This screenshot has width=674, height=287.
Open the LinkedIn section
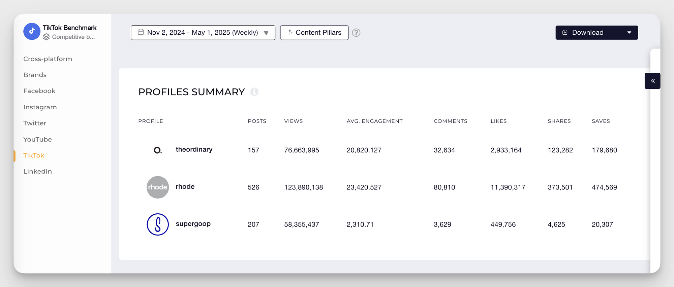click(x=38, y=171)
